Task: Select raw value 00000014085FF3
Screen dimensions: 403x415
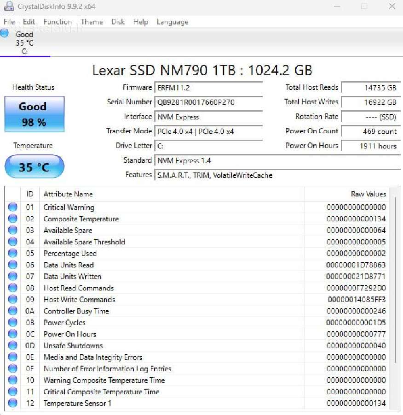Action: 357,299
